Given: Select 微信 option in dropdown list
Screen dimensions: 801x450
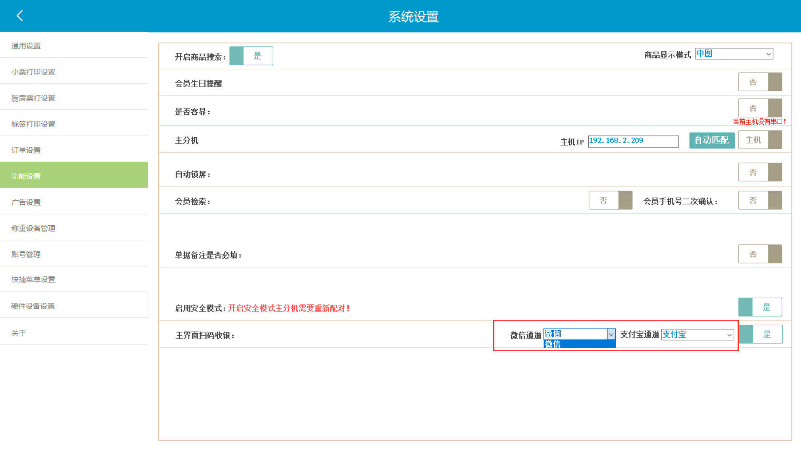Looking at the screenshot, I should click(579, 344).
